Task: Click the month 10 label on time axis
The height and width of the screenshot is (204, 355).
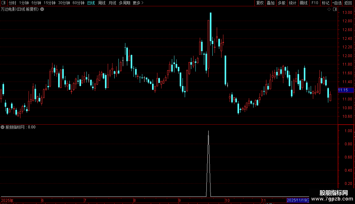Action: [227, 200]
